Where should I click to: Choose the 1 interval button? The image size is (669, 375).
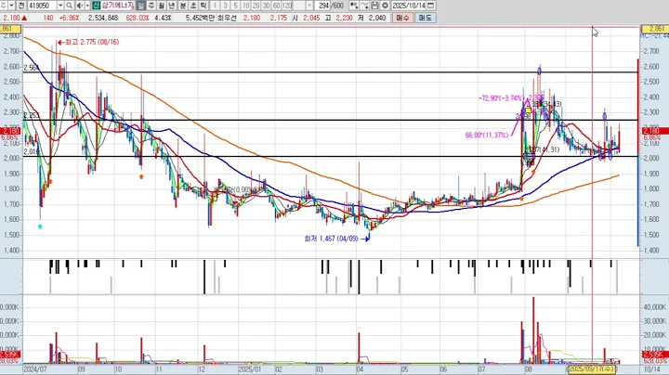coord(215,6)
